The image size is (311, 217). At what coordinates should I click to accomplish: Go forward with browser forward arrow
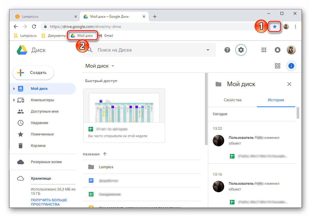[x=25, y=27]
